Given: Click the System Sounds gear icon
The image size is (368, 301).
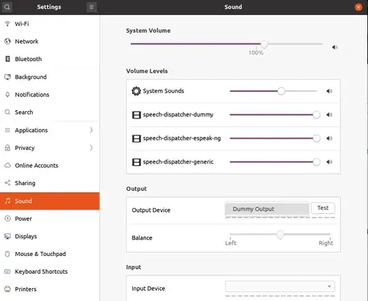Looking at the screenshot, I should click(136, 91).
